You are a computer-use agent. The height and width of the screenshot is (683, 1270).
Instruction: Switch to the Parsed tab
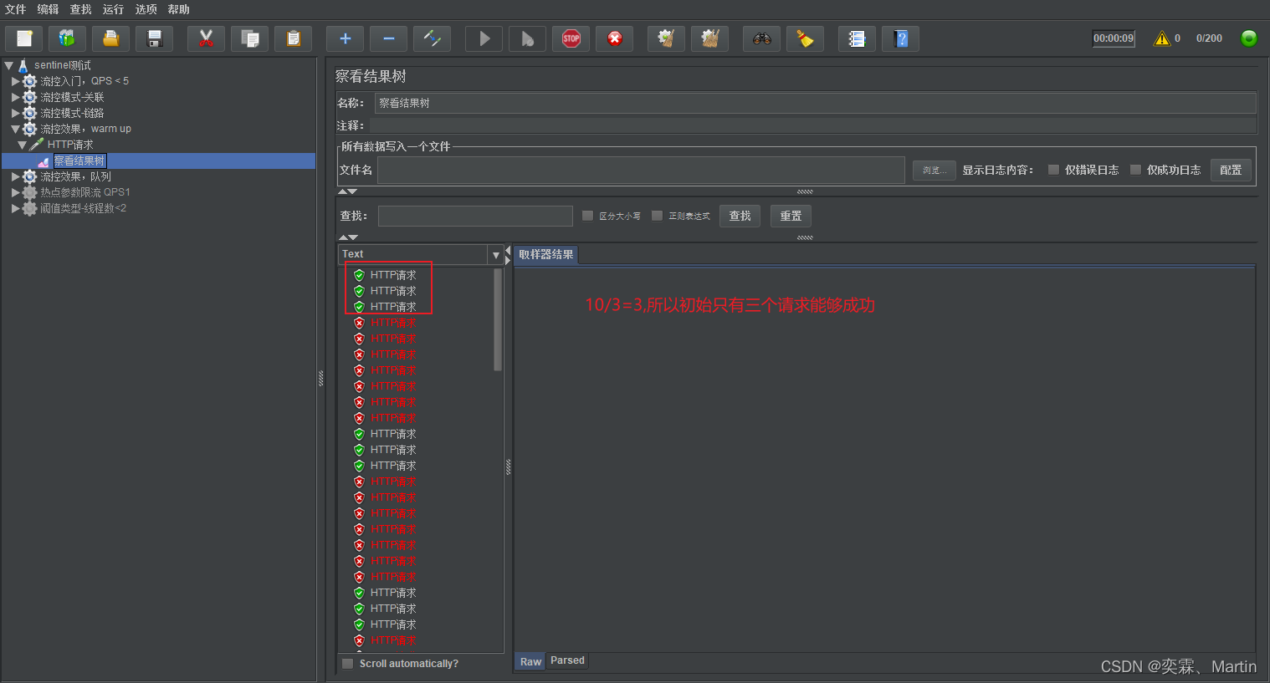click(x=567, y=660)
